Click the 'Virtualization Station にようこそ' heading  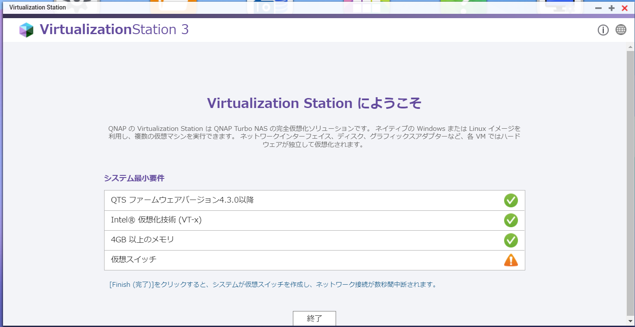[314, 103]
